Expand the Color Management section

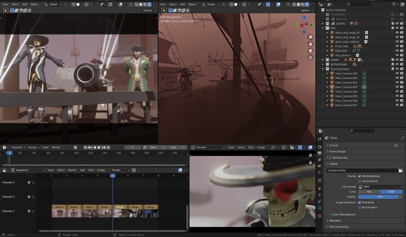pos(344,214)
